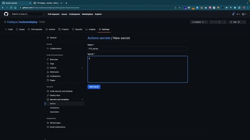Open the GitHub home logo
This screenshot has height=140, width=250.
[6, 14]
